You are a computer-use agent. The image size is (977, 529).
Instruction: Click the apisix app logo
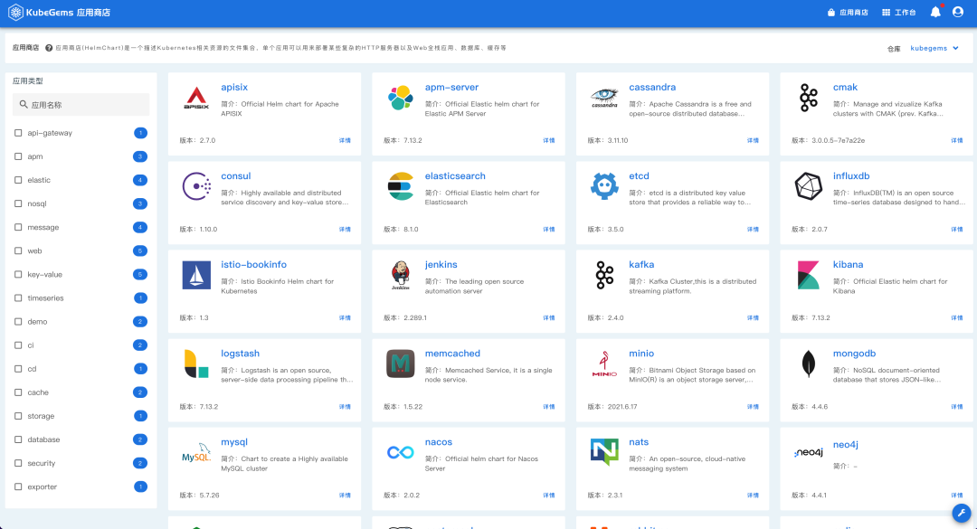pyautogui.click(x=196, y=99)
